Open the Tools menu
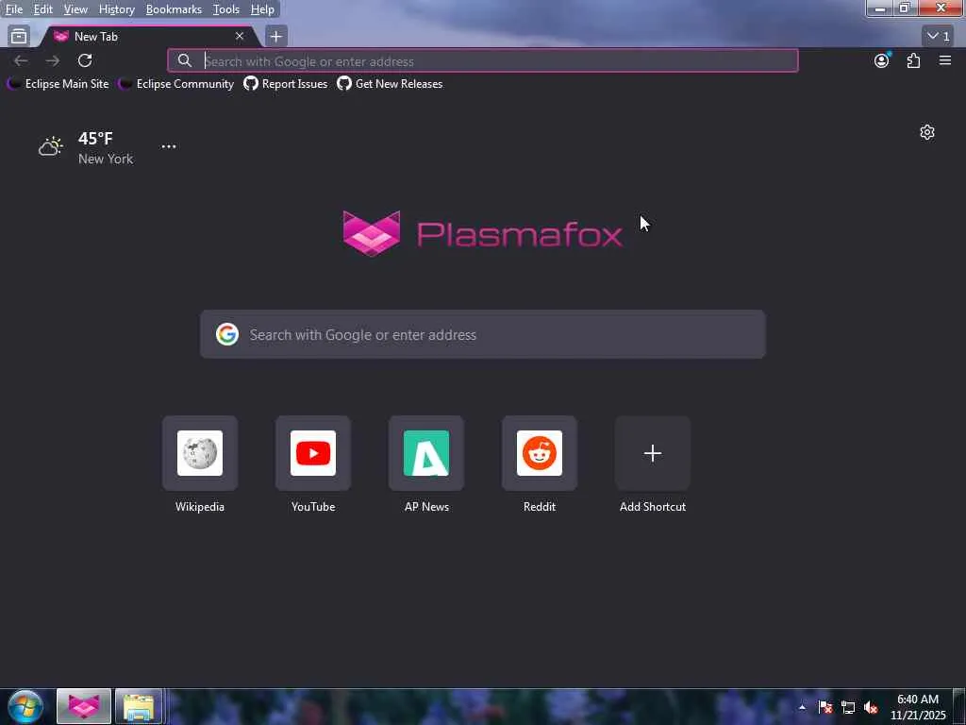 pos(226,9)
